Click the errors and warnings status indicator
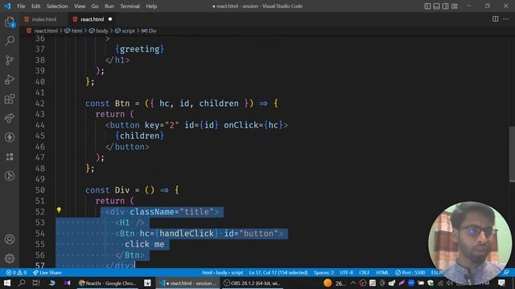The image size is (515, 289). 16,273
